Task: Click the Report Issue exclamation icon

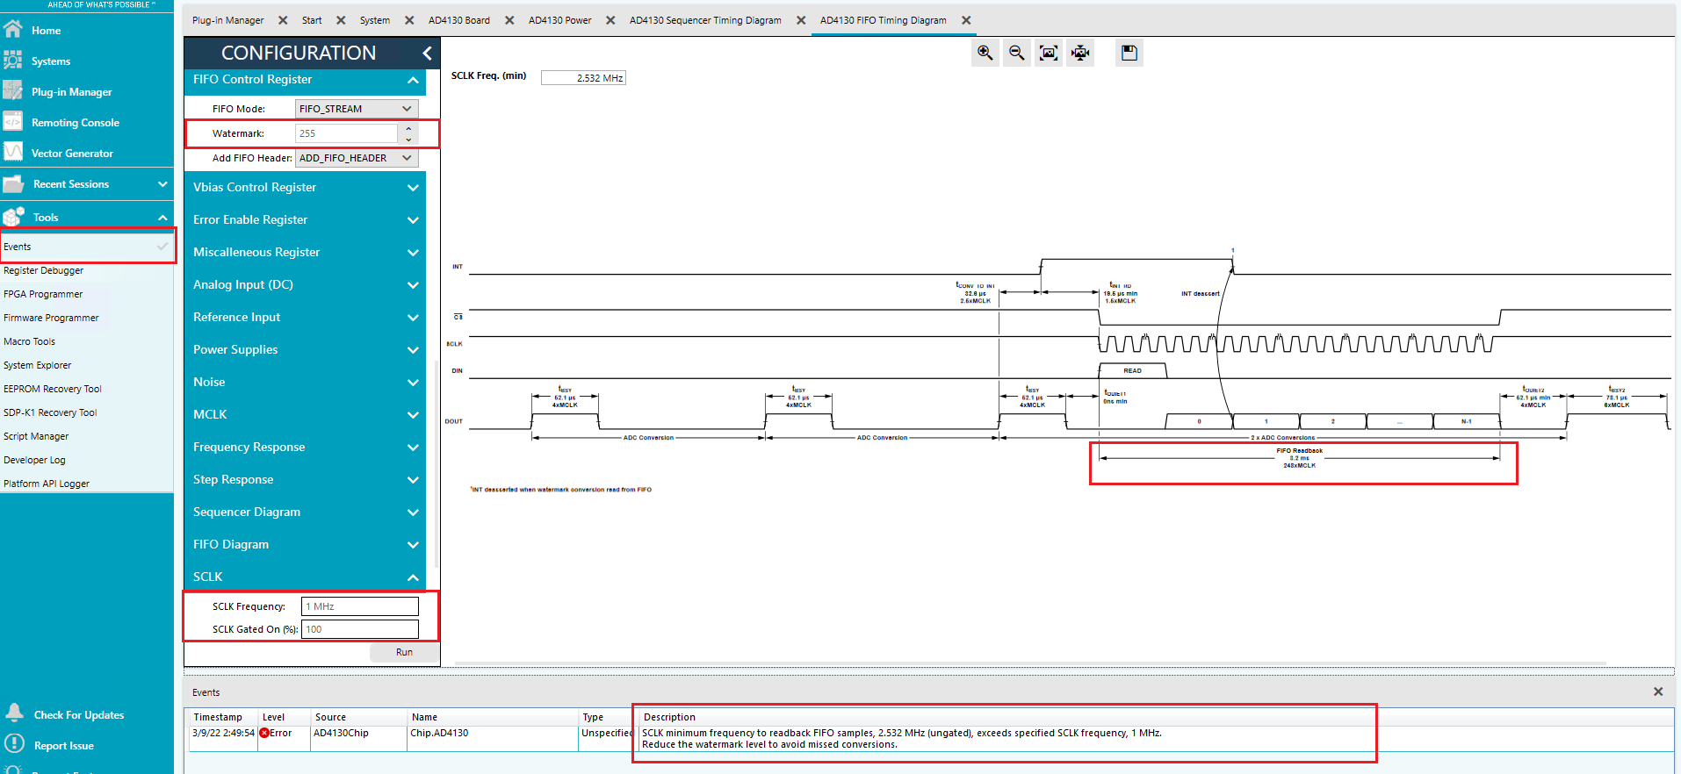Action: [x=14, y=744]
